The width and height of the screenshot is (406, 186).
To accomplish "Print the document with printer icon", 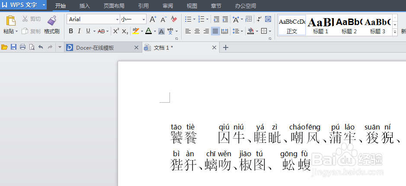I will coord(23,47).
